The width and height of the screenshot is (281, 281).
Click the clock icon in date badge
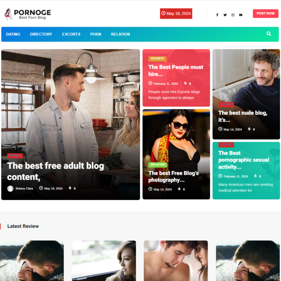163,13
